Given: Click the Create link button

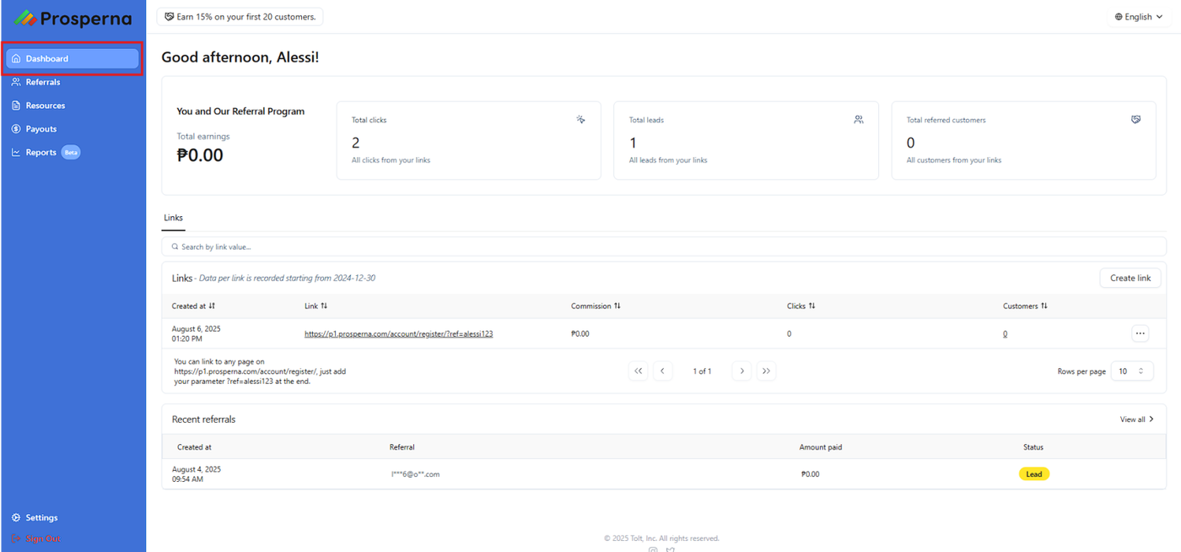Looking at the screenshot, I should pos(1130,278).
